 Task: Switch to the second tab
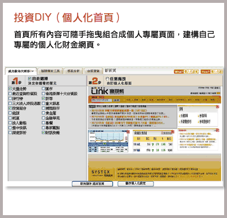click(x=51, y=71)
